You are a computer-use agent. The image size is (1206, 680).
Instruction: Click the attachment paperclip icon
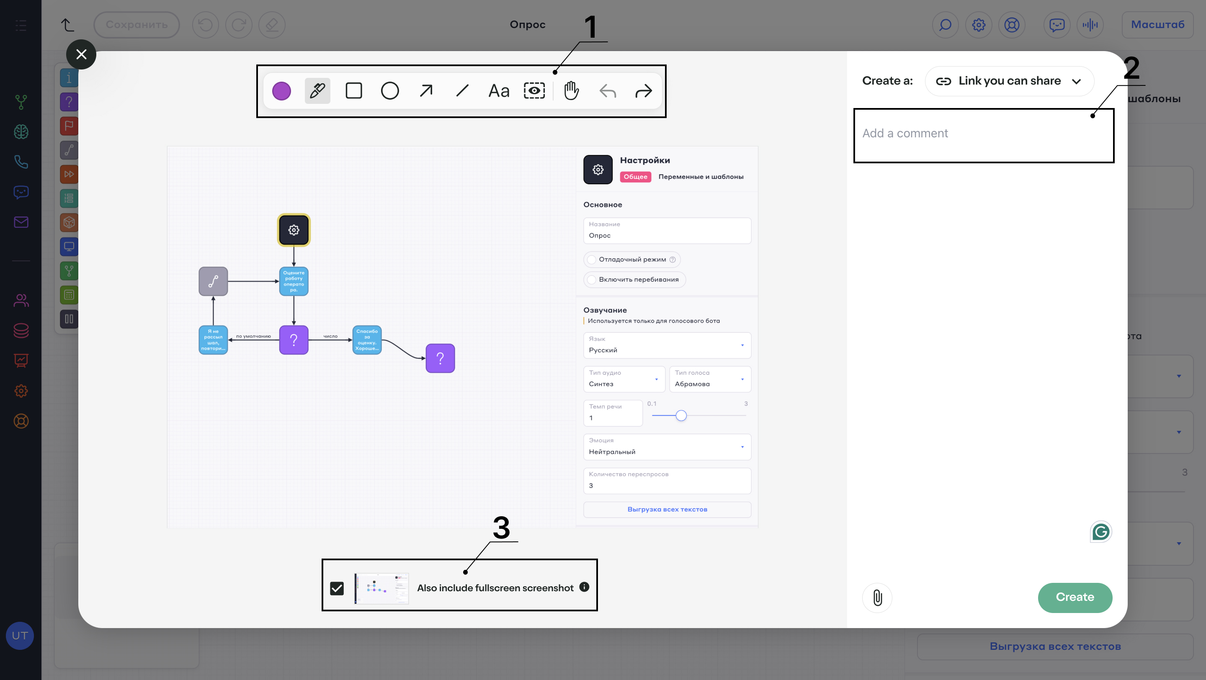(x=877, y=597)
